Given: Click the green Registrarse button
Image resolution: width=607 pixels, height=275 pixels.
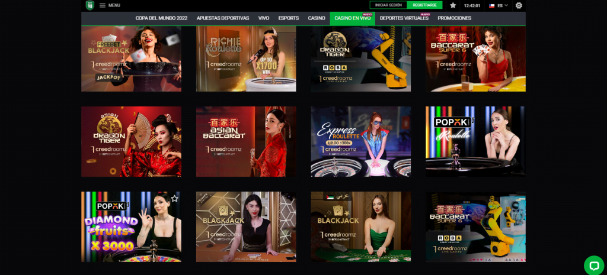Looking at the screenshot, I should pos(425,5).
